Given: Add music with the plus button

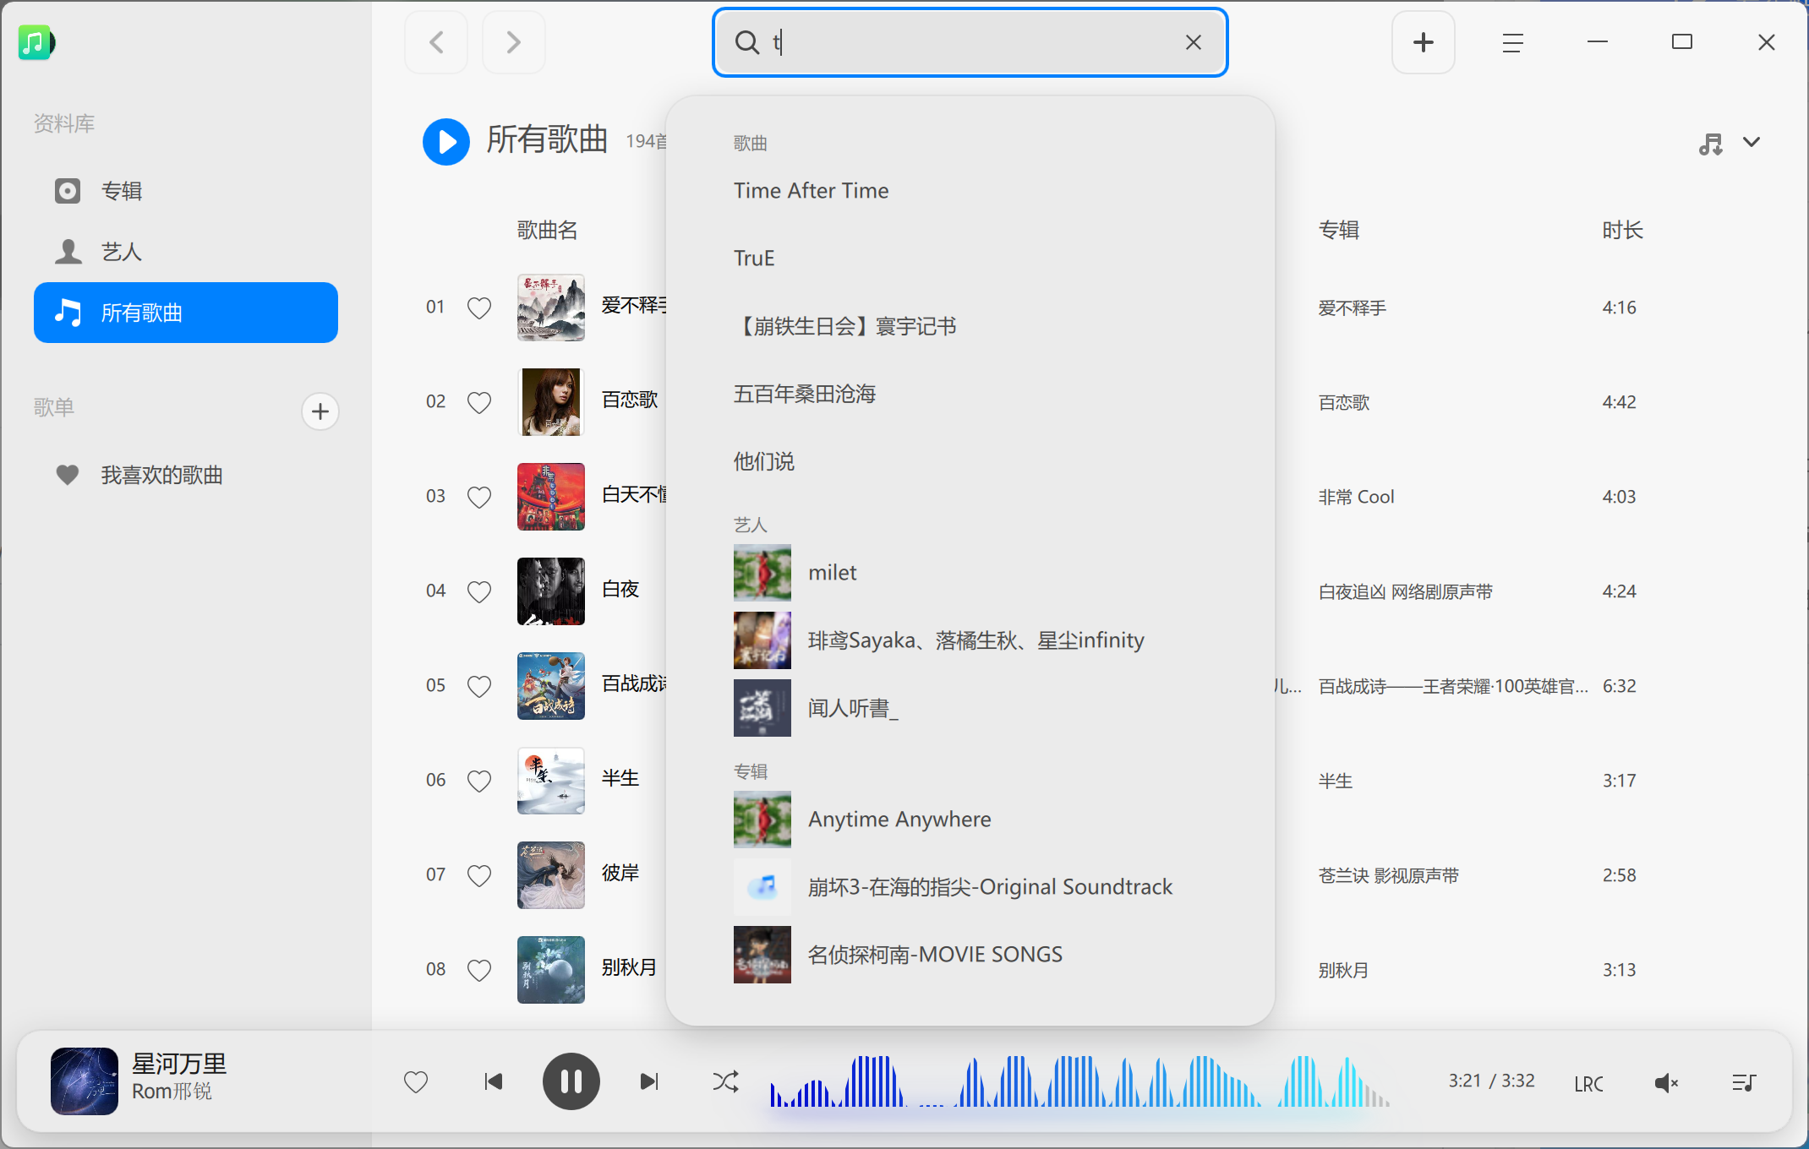Looking at the screenshot, I should point(1423,42).
